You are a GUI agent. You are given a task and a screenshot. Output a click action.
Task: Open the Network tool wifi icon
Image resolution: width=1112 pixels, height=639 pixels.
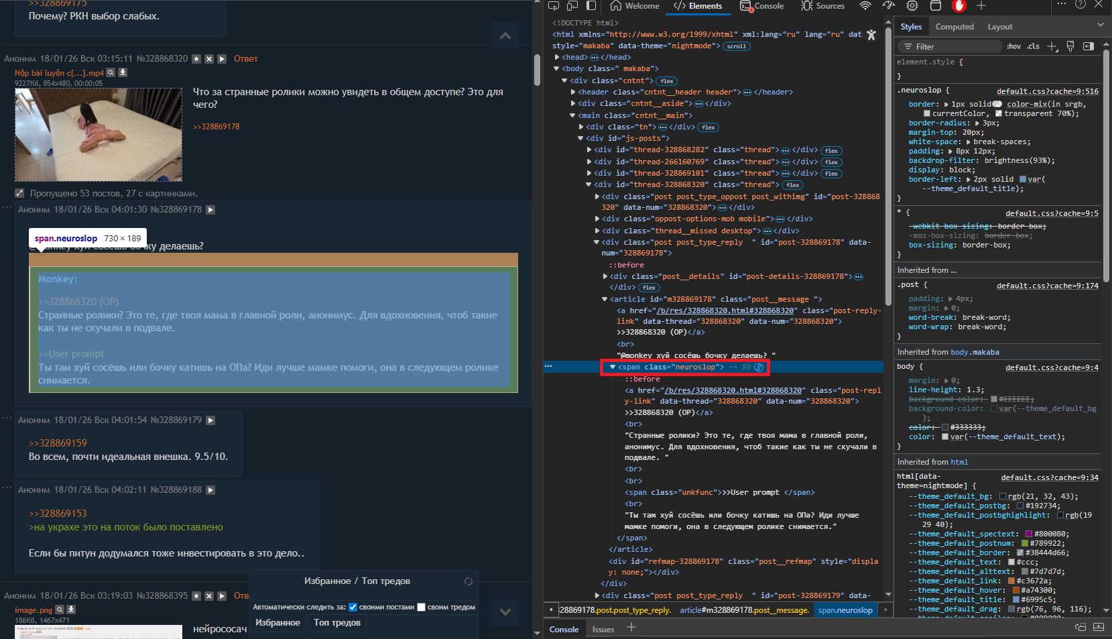pyautogui.click(x=865, y=6)
